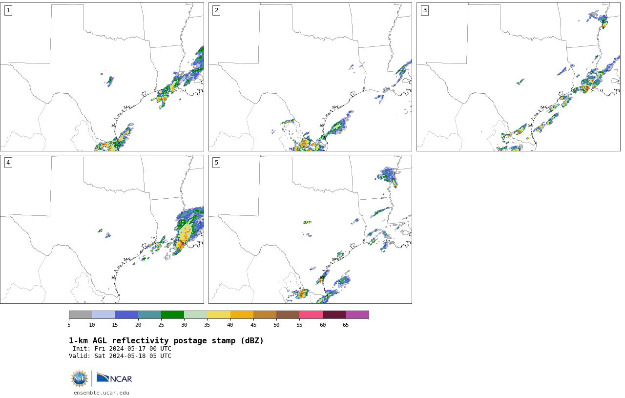Open ensemble member 1 reflectivity panel
Image resolution: width=625 pixels, height=398 pixels.
(102, 77)
